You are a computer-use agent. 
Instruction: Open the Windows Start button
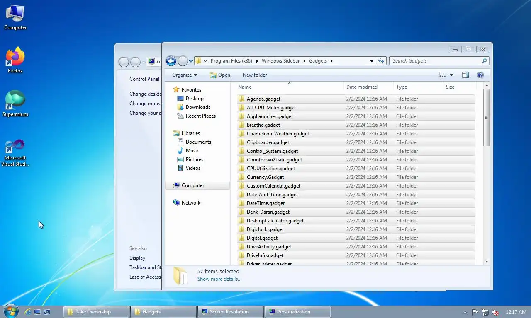[10, 311]
